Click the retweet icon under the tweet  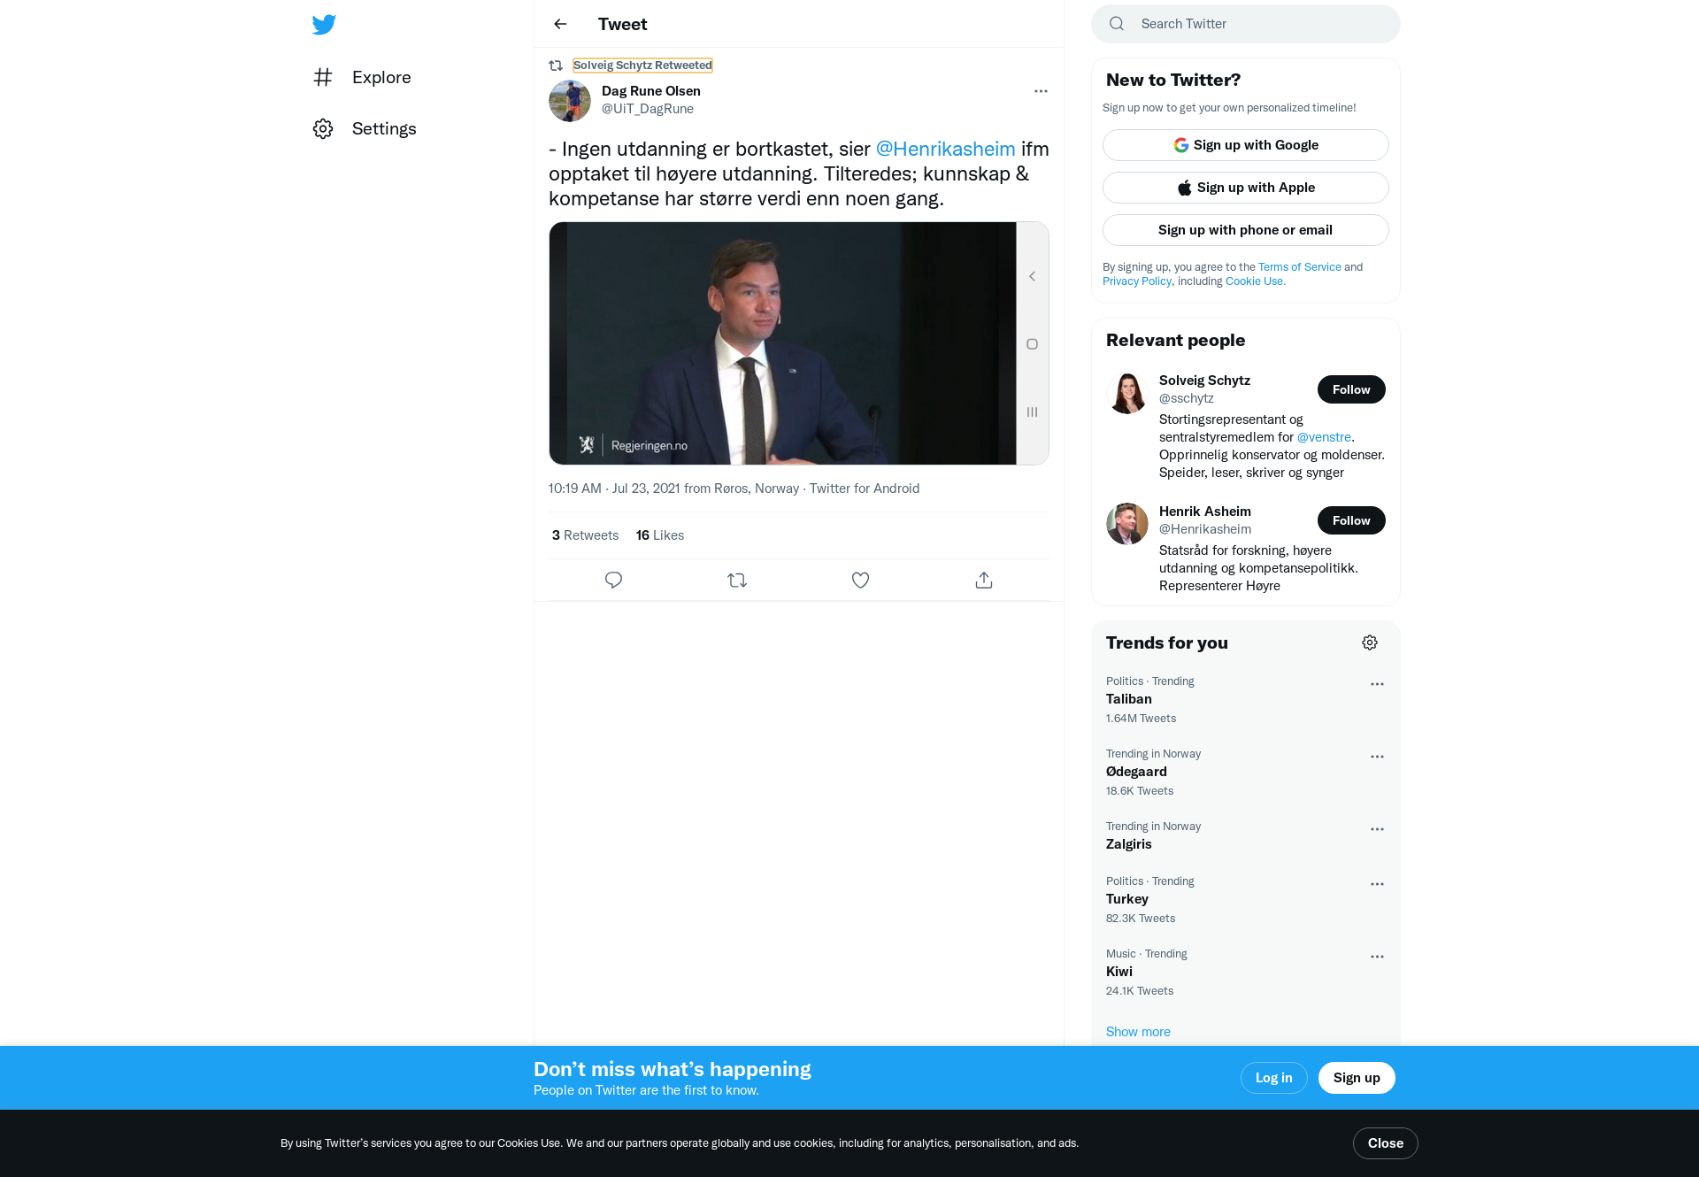click(737, 581)
